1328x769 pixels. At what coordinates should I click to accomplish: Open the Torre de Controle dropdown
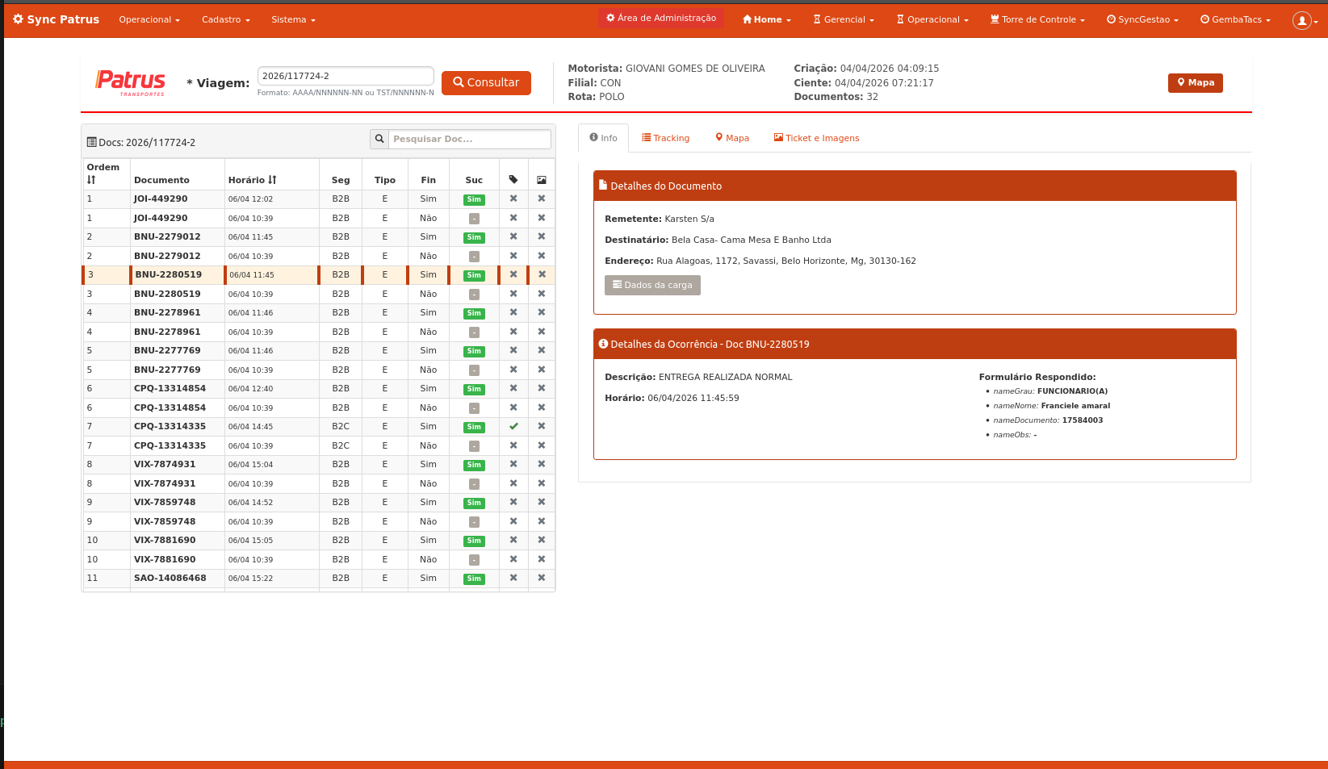point(1037,19)
